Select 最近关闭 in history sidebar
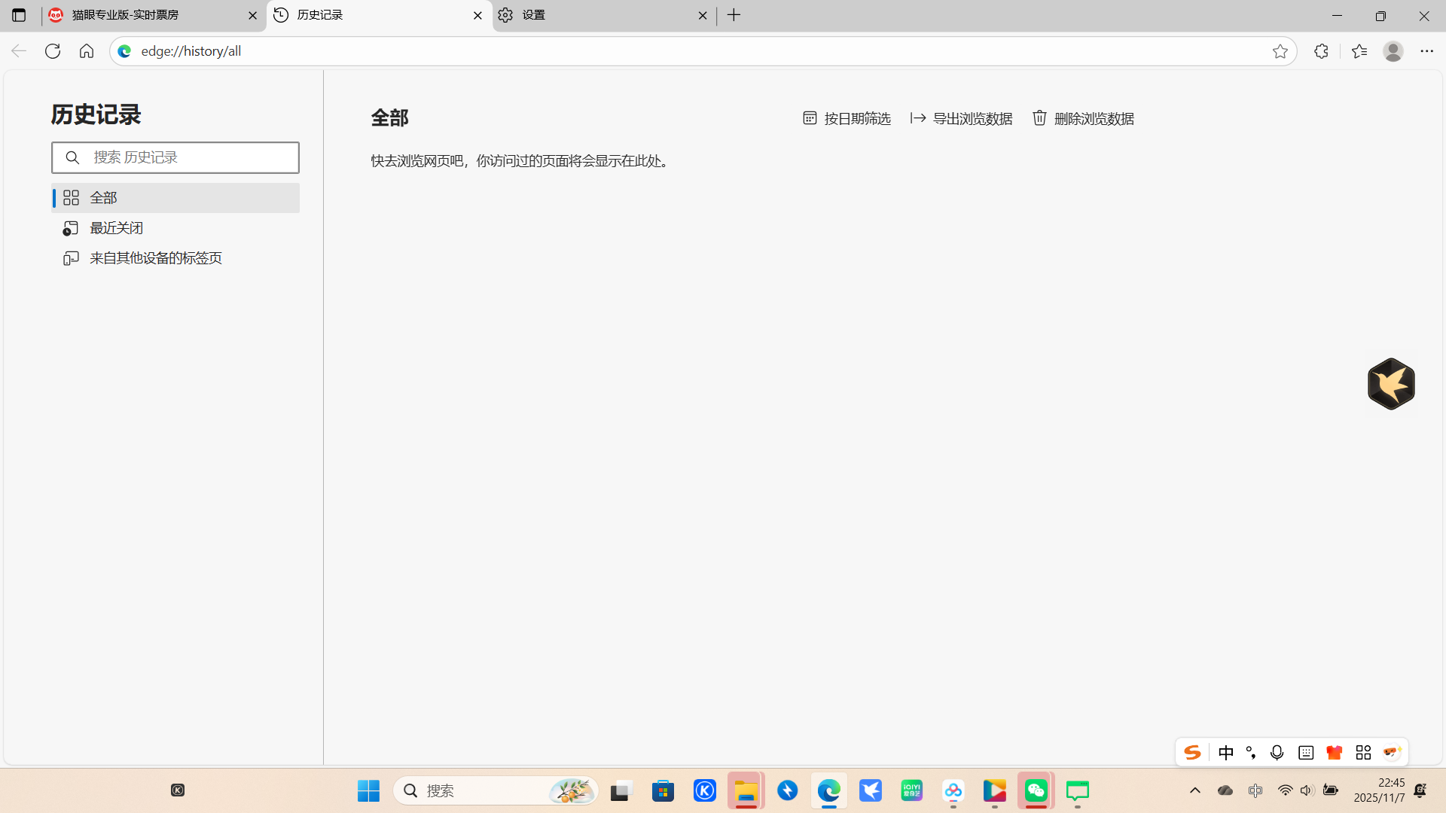The height and width of the screenshot is (813, 1446). 175,228
